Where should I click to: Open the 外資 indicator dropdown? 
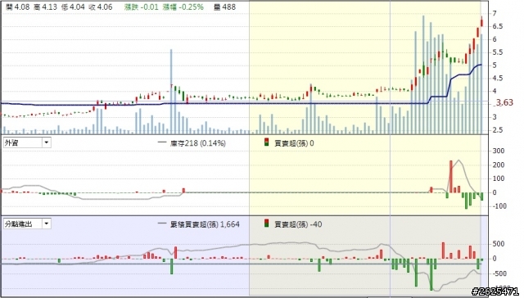[47, 143]
